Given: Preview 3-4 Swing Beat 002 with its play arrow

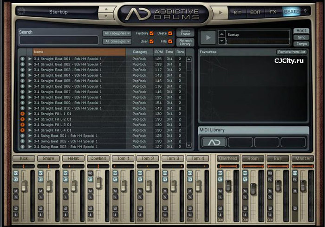Looking at the screenshot, I should point(30,141).
